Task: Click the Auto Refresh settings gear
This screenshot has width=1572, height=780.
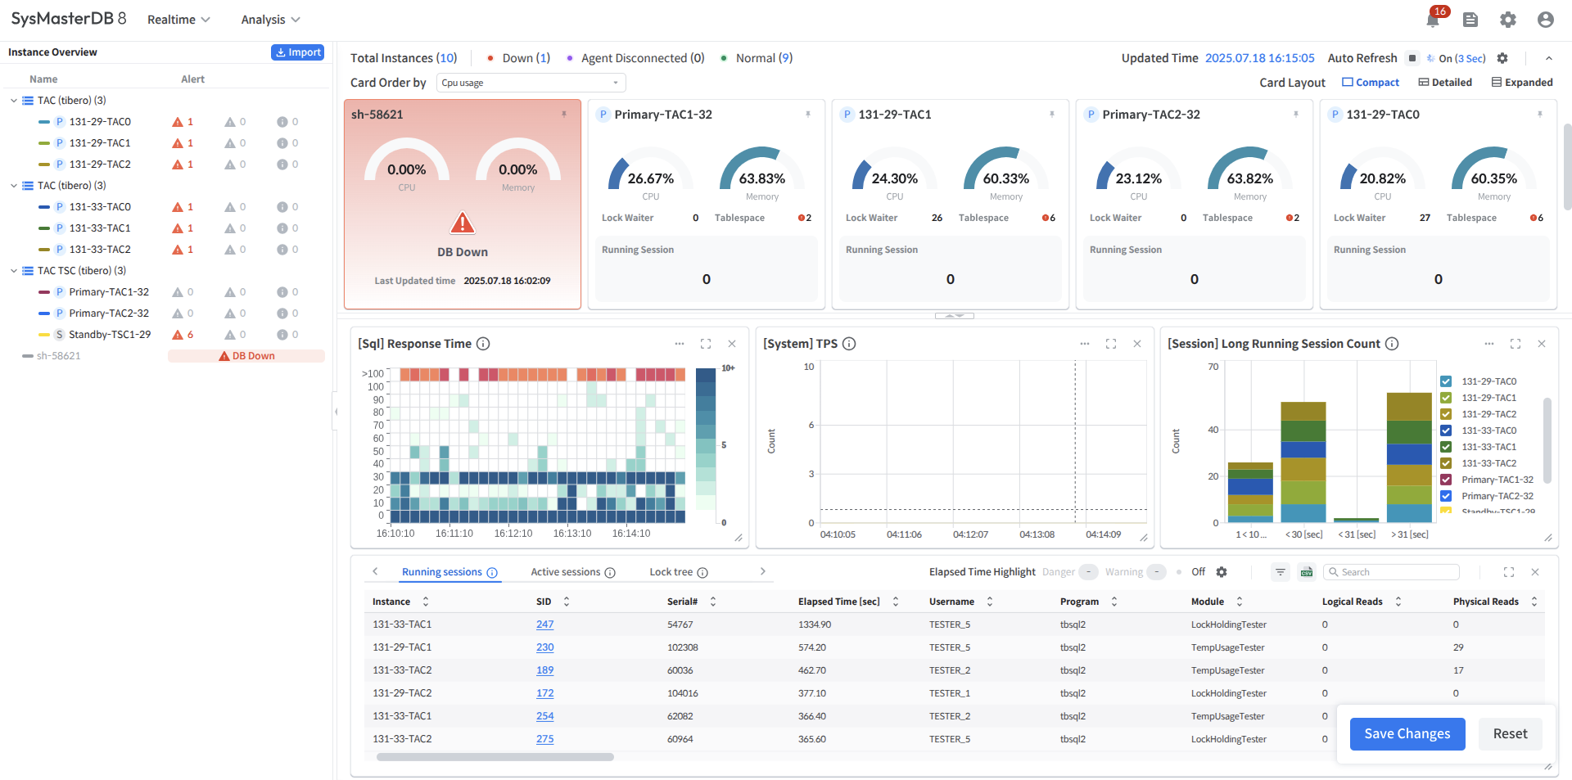Action: (x=1502, y=58)
